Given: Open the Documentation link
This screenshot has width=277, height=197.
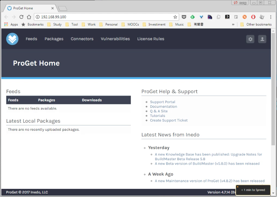Looking at the screenshot, I should (164, 106).
